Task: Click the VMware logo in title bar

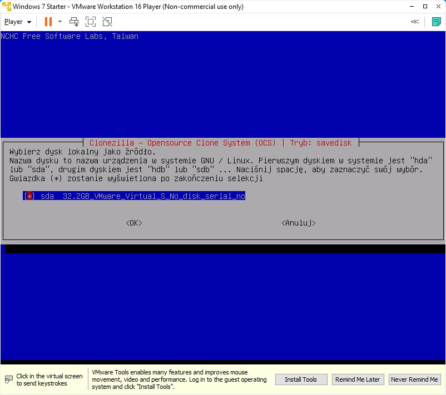Action: tap(6, 7)
